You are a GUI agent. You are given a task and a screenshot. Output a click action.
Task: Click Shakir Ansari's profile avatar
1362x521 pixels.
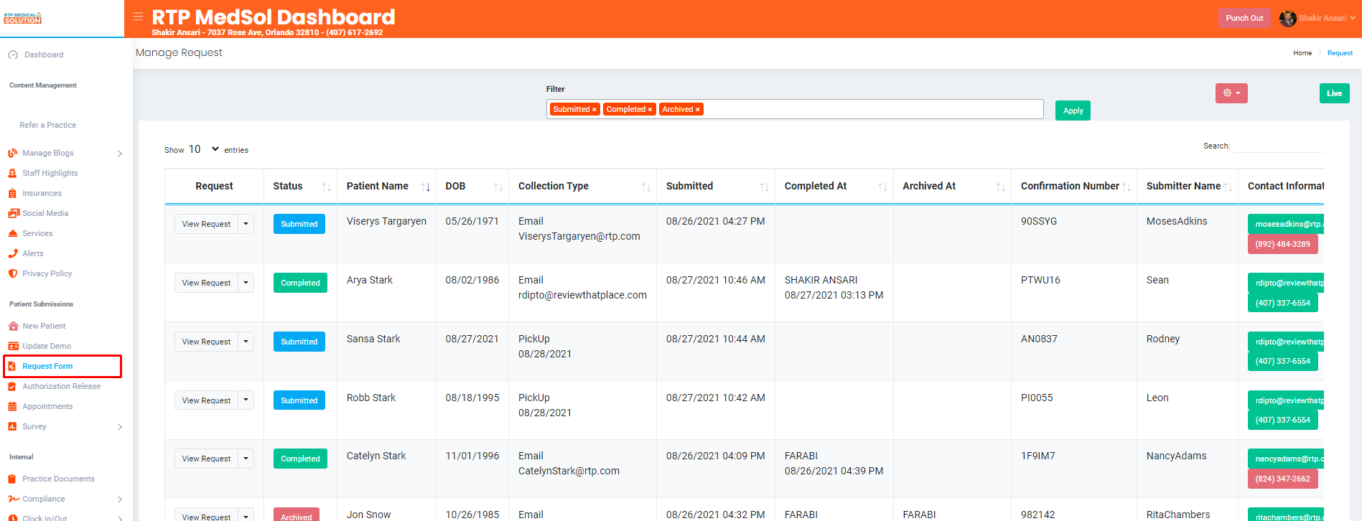[1287, 18]
